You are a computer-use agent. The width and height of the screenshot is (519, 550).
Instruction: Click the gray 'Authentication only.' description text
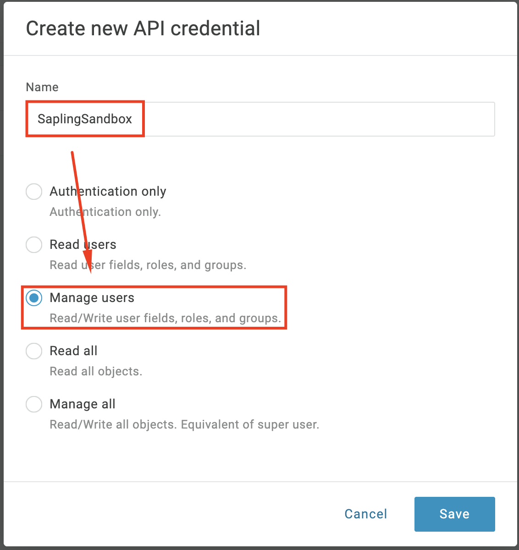pyautogui.click(x=105, y=212)
